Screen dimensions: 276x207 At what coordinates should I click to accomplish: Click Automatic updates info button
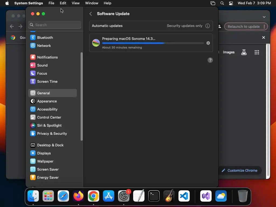(208, 26)
